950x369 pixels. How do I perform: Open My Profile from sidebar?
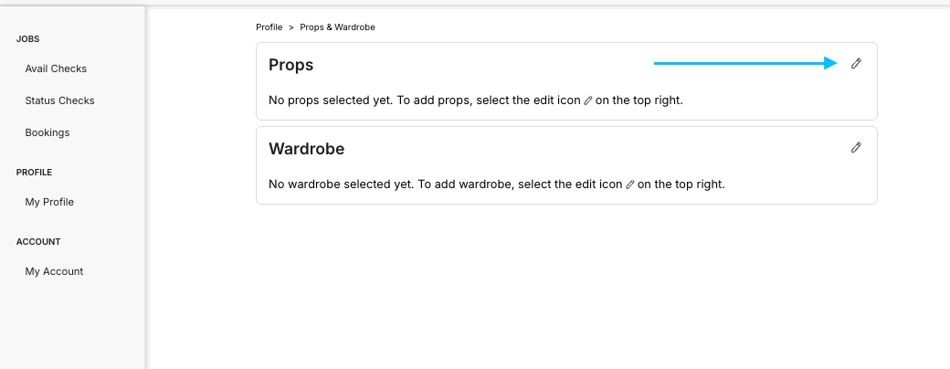click(x=49, y=202)
